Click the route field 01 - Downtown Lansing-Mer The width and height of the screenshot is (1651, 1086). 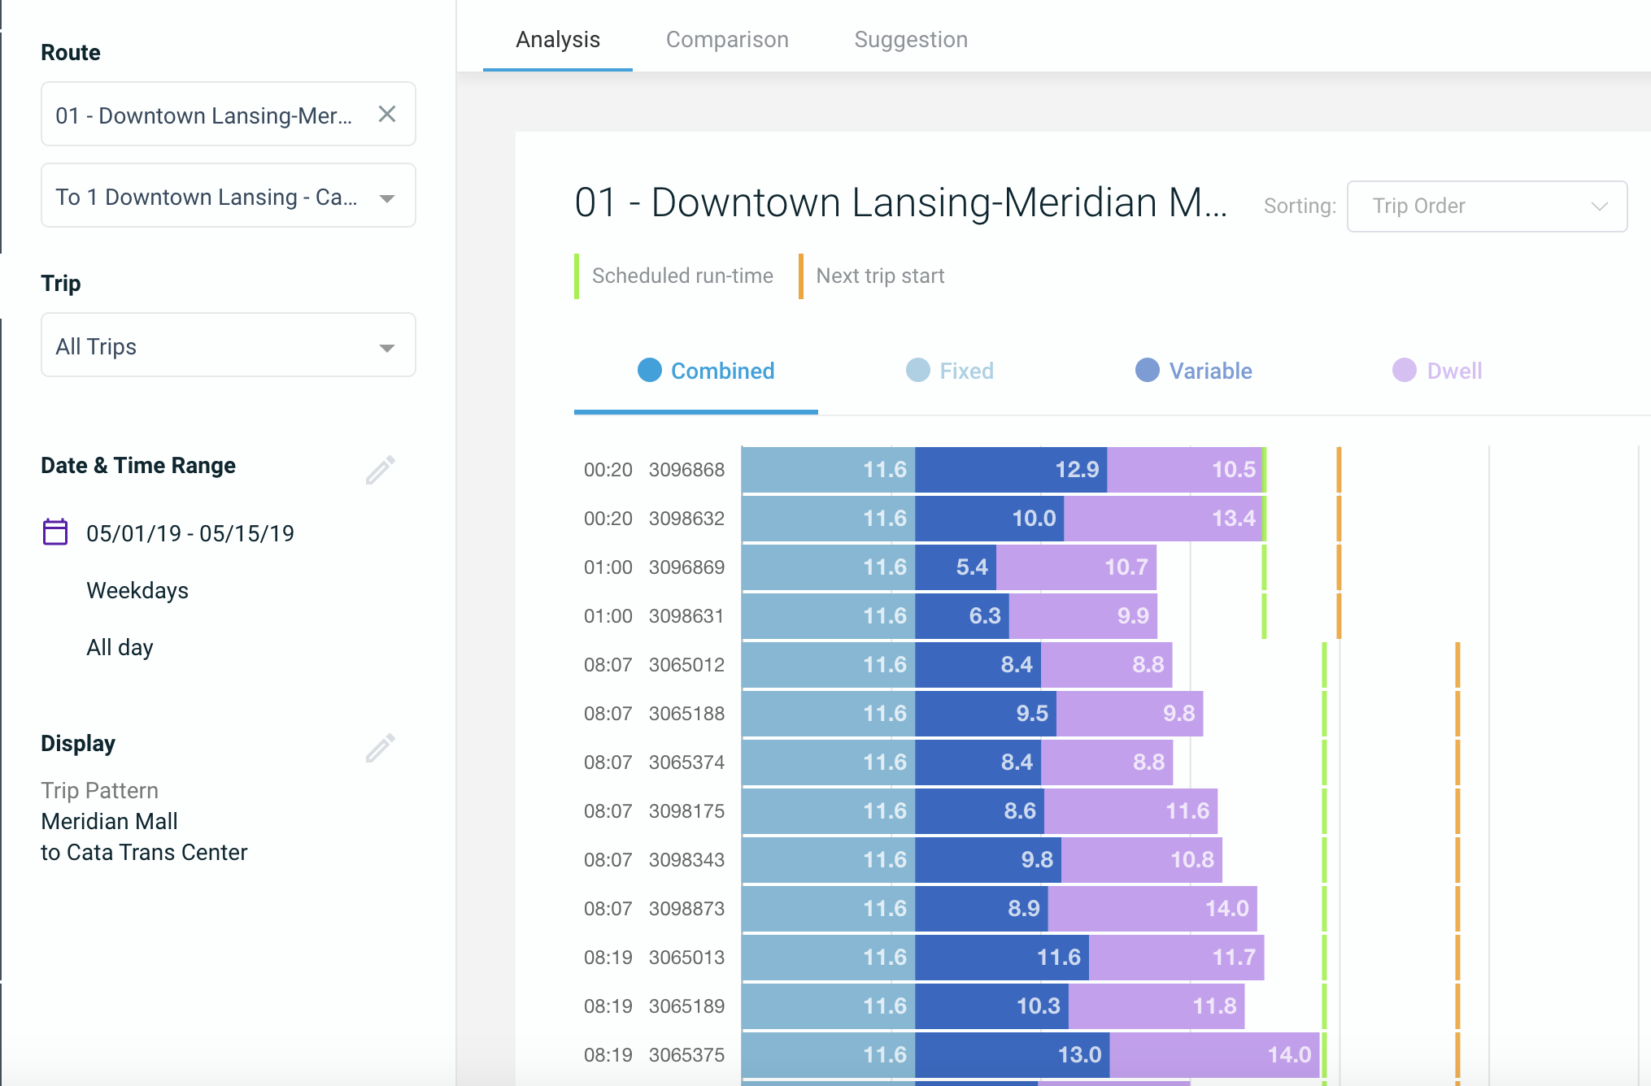[x=203, y=115]
